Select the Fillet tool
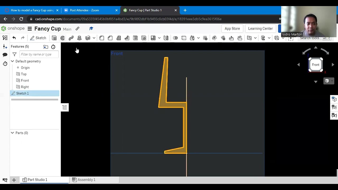Screen dimensions: 338x190 pos(102,38)
